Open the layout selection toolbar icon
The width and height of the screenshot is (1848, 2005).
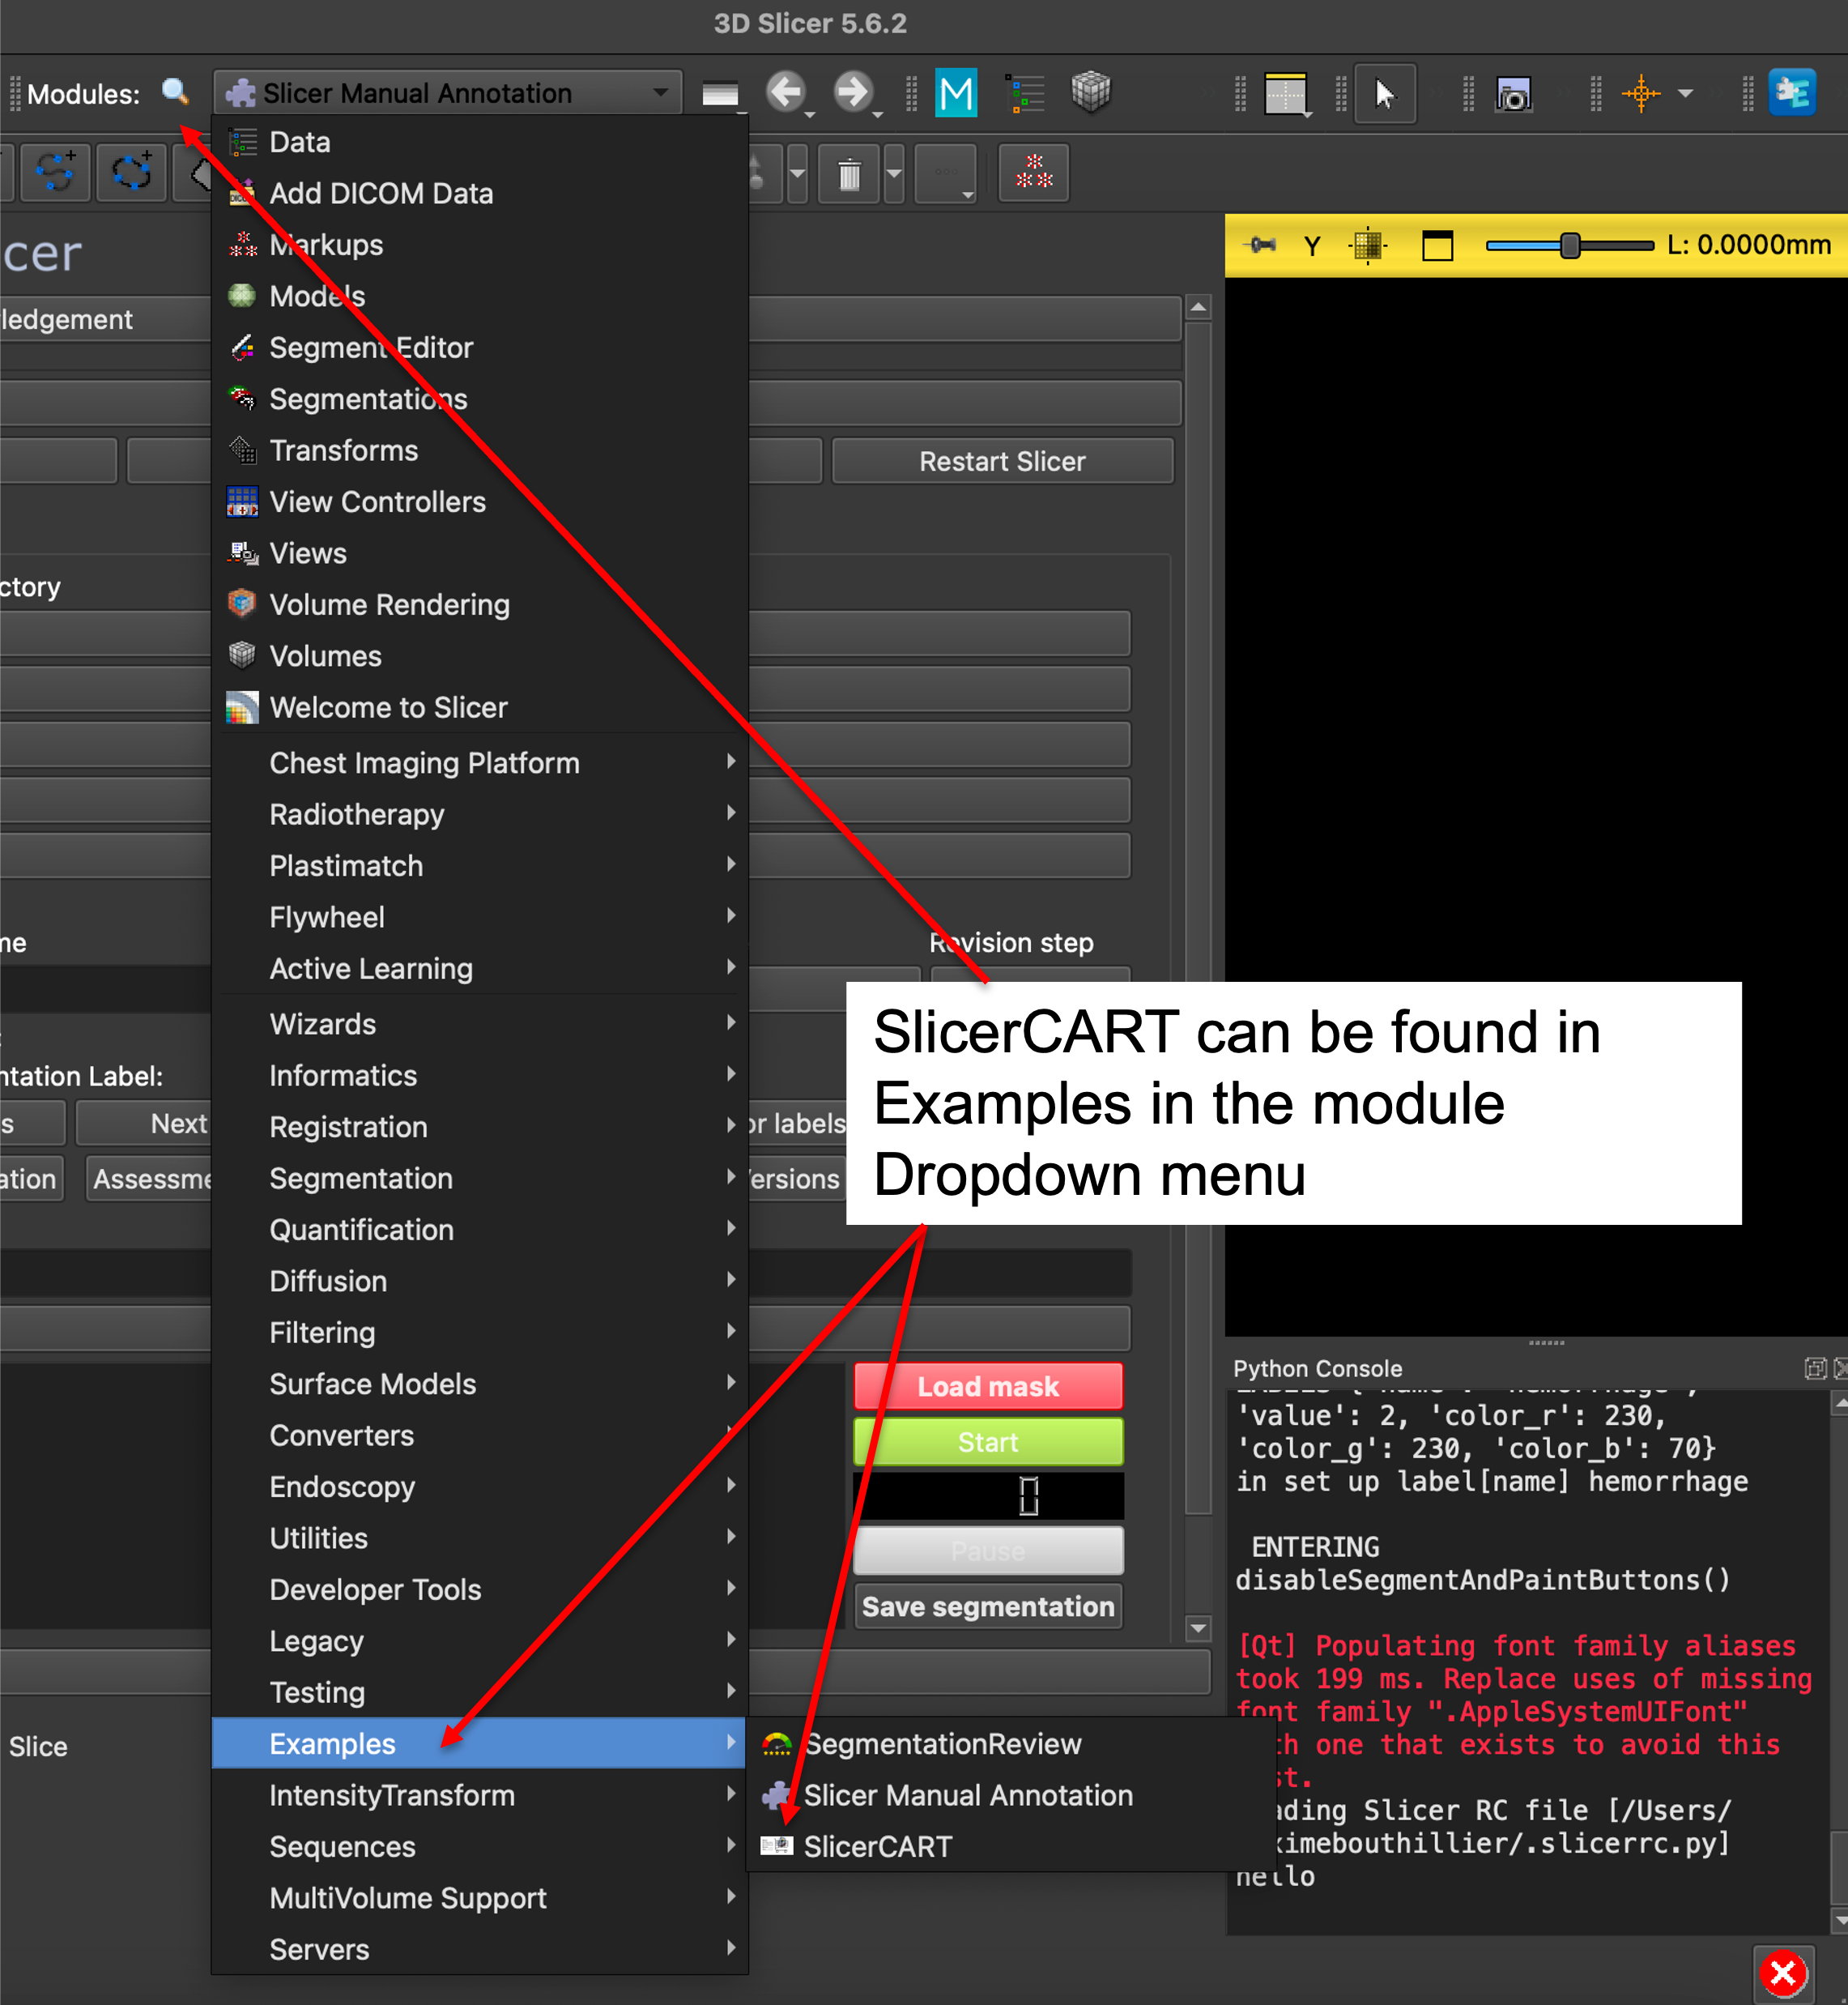(x=1287, y=94)
